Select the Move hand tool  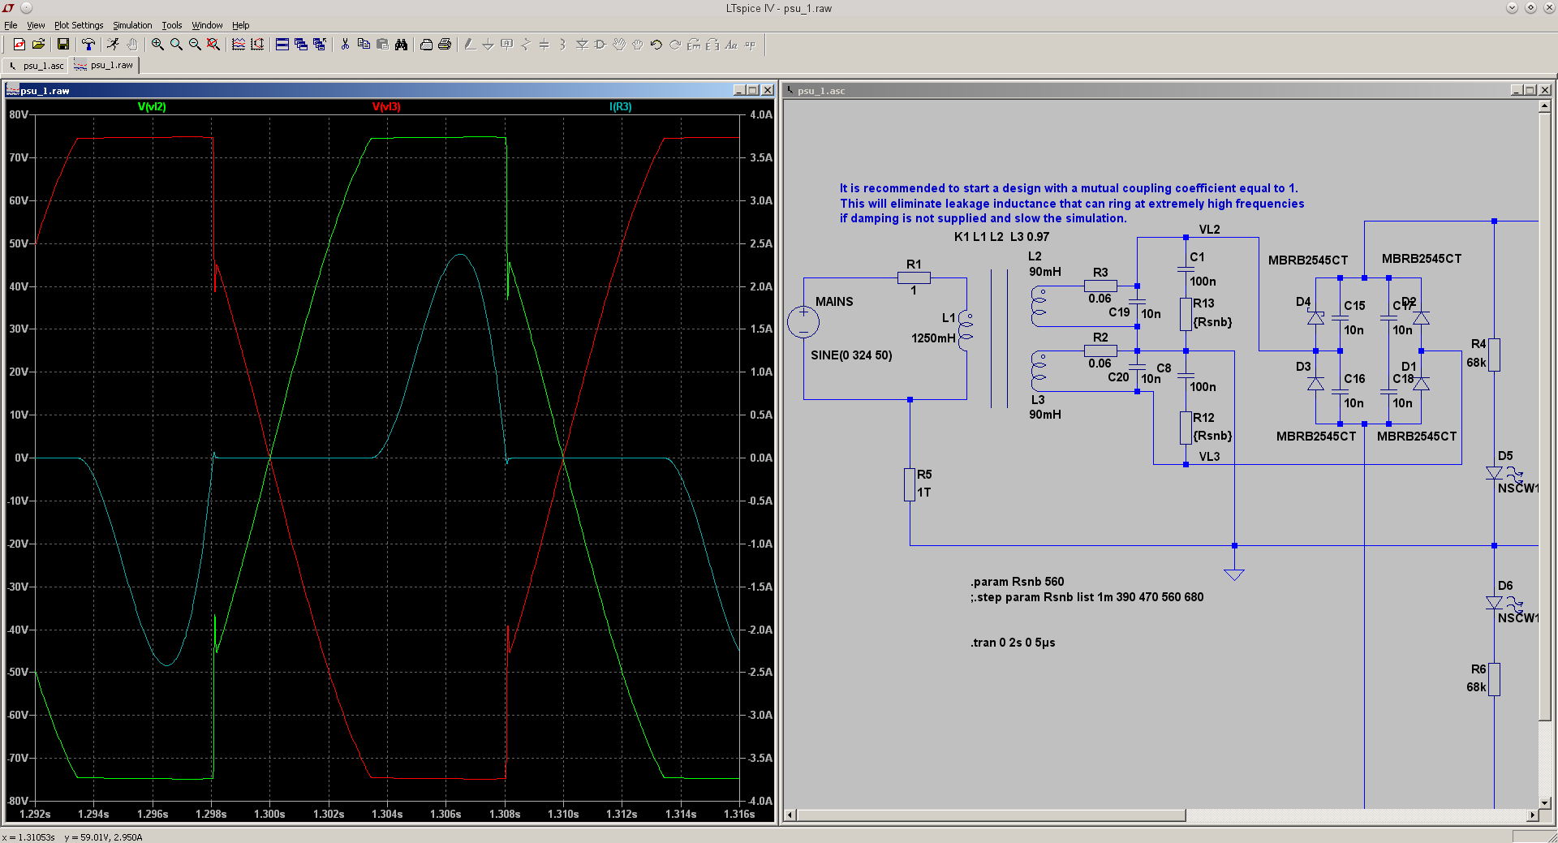coord(619,45)
